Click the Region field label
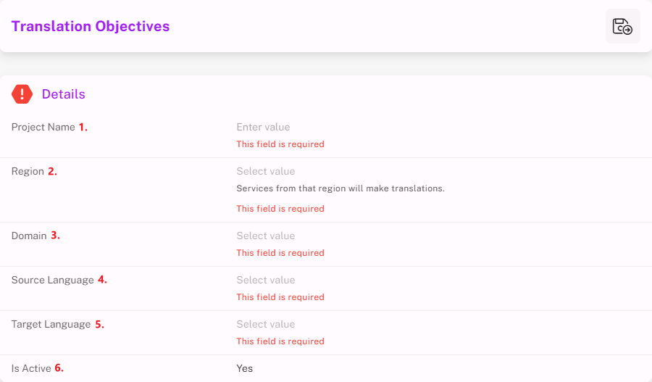This screenshot has width=652, height=382. (28, 172)
